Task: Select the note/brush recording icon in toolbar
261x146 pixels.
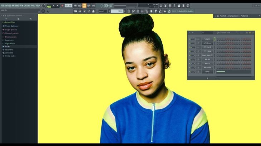Action: [x=84, y=11]
